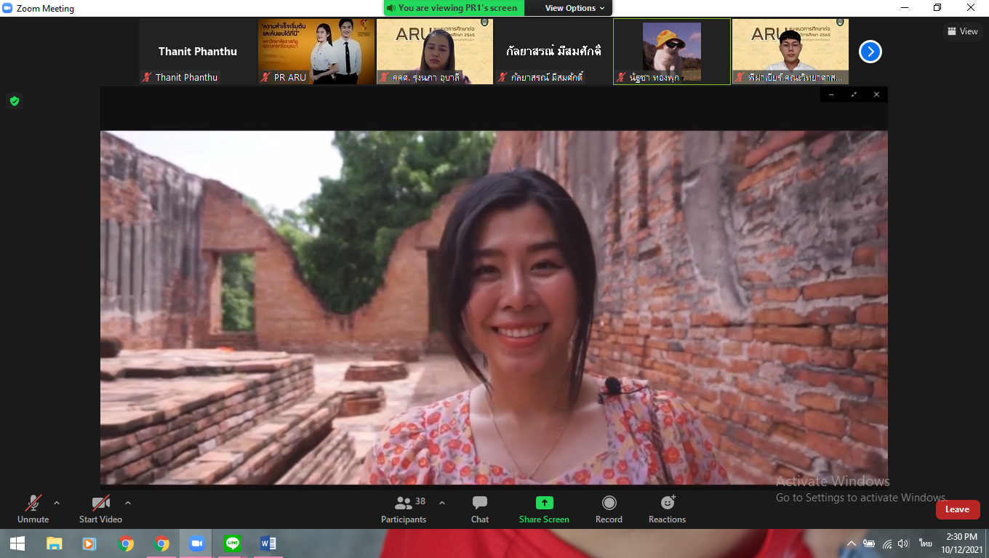Click Zoom Meeting window title icon
This screenshot has height=558, width=989.
pos(8,9)
